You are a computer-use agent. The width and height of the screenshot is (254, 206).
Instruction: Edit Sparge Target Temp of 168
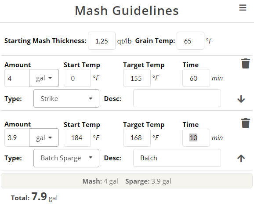(x=137, y=137)
